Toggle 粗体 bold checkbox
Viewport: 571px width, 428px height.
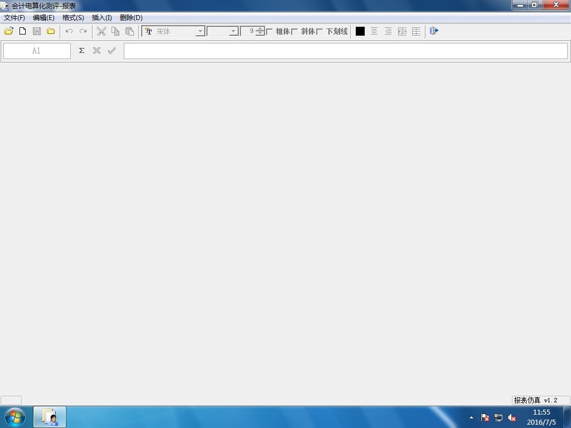tap(270, 32)
